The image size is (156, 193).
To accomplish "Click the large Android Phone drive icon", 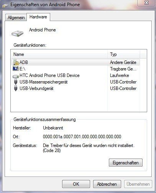I will point(18,34).
